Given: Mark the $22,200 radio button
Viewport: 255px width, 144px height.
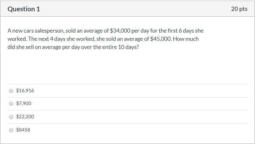Looking at the screenshot, I should 11,117.
